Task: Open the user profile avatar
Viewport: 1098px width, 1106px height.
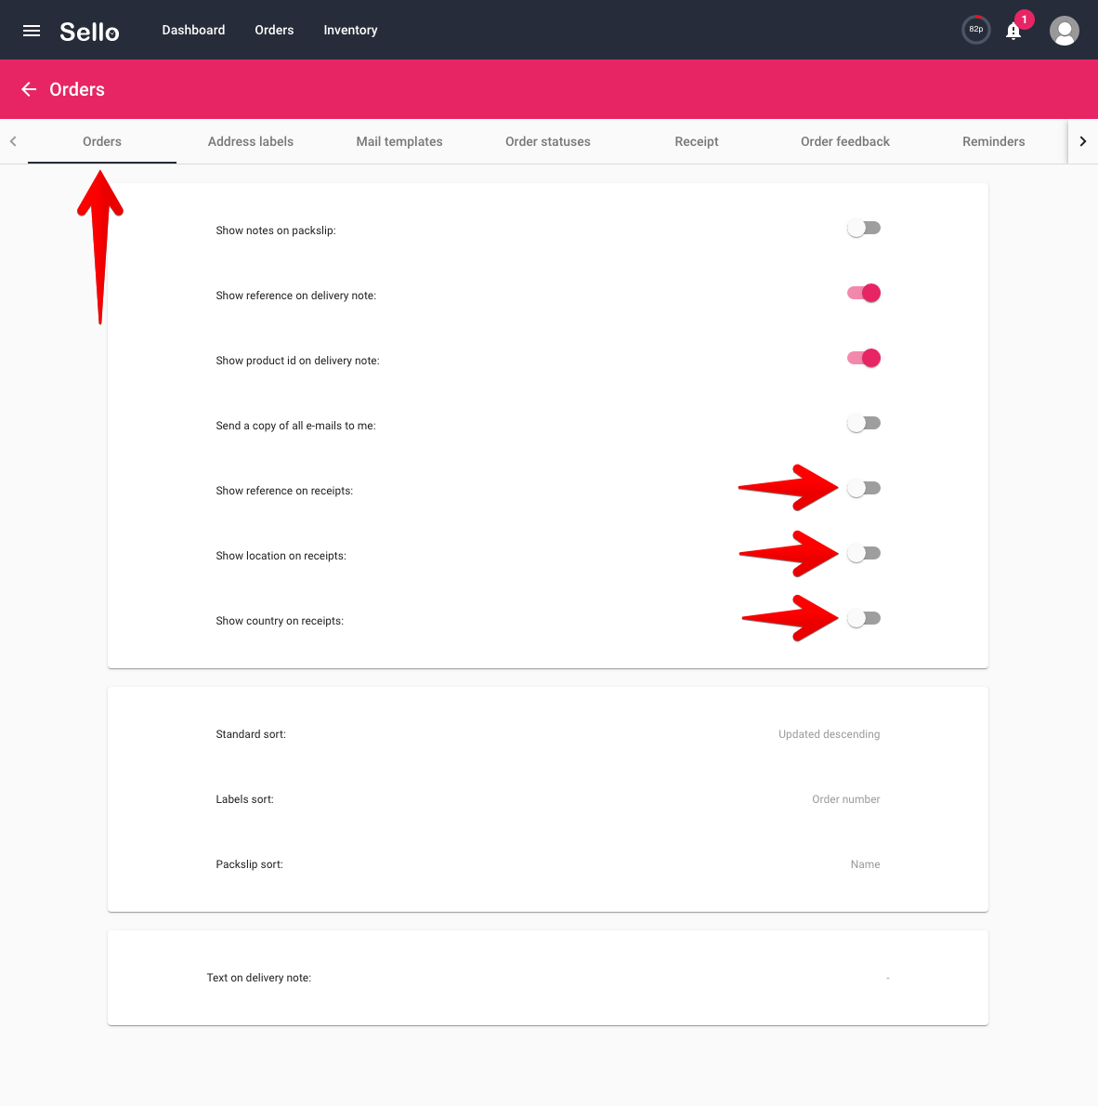Action: [1065, 31]
